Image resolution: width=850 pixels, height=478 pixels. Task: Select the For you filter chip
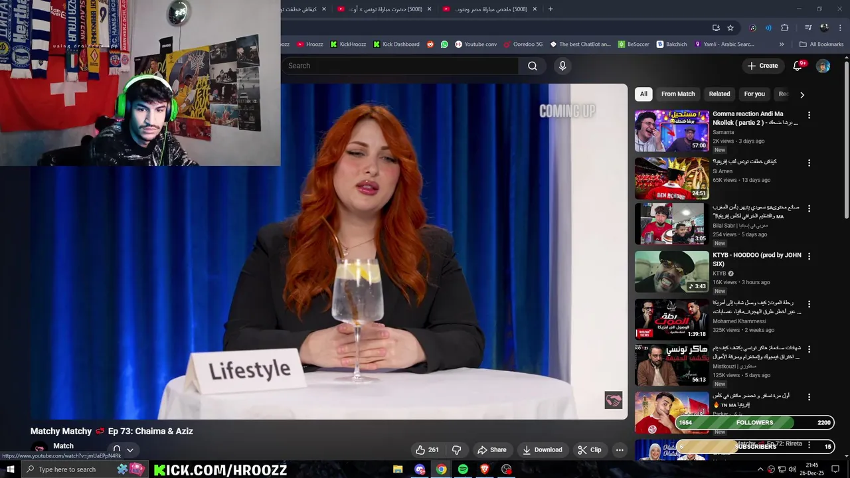[x=754, y=94]
